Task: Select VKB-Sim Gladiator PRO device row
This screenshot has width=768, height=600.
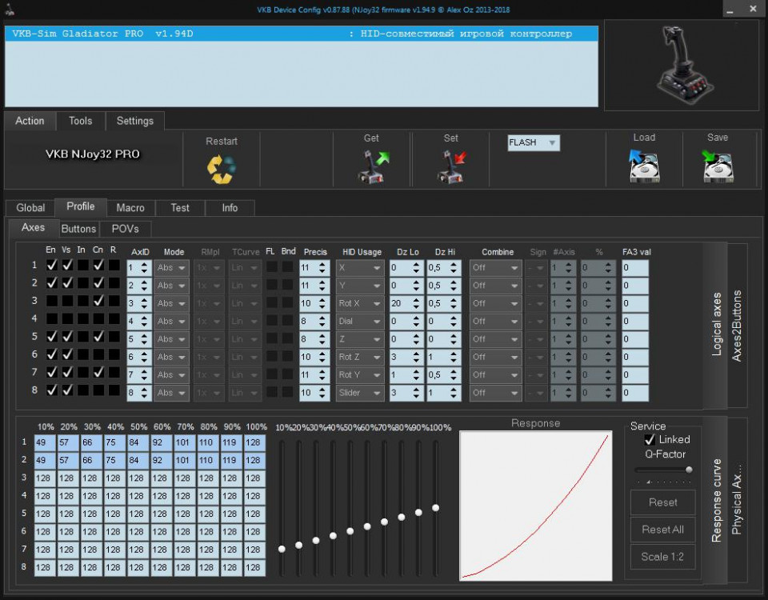Action: (x=302, y=34)
